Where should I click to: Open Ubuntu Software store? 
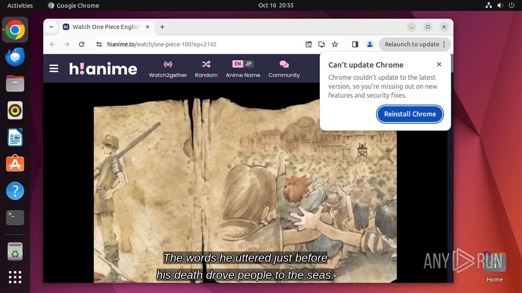click(x=15, y=164)
